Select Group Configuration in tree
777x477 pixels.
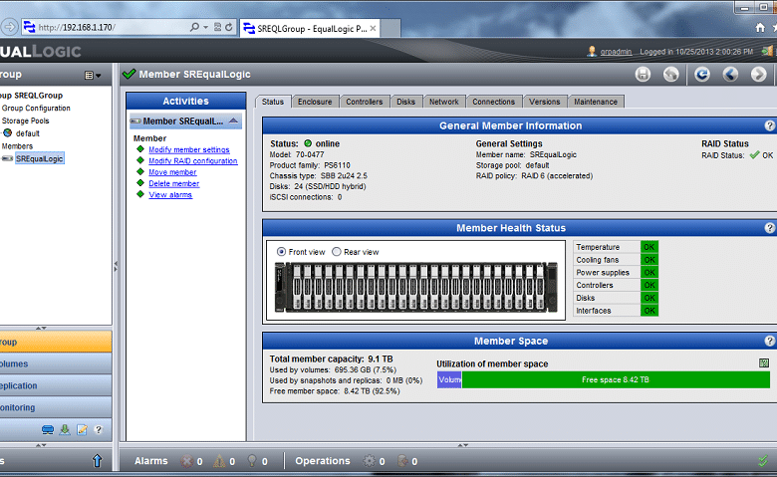36,108
